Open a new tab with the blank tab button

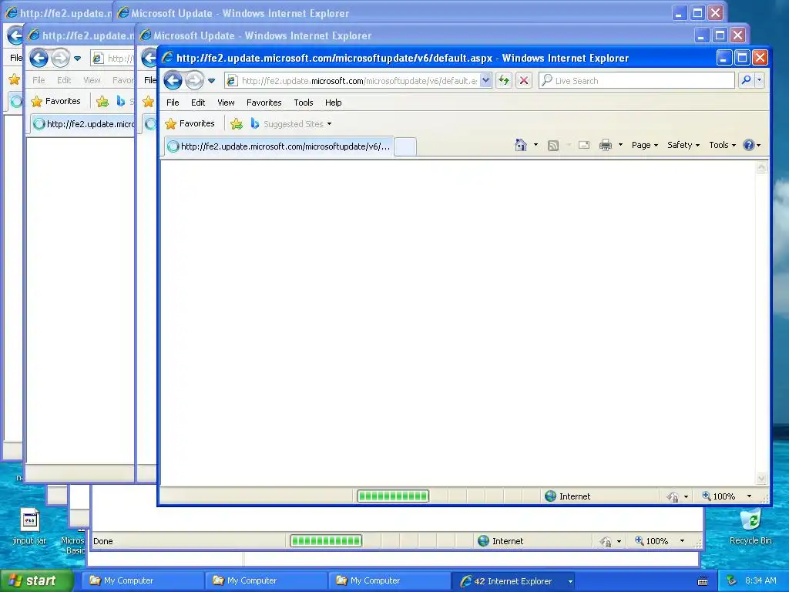(x=405, y=146)
